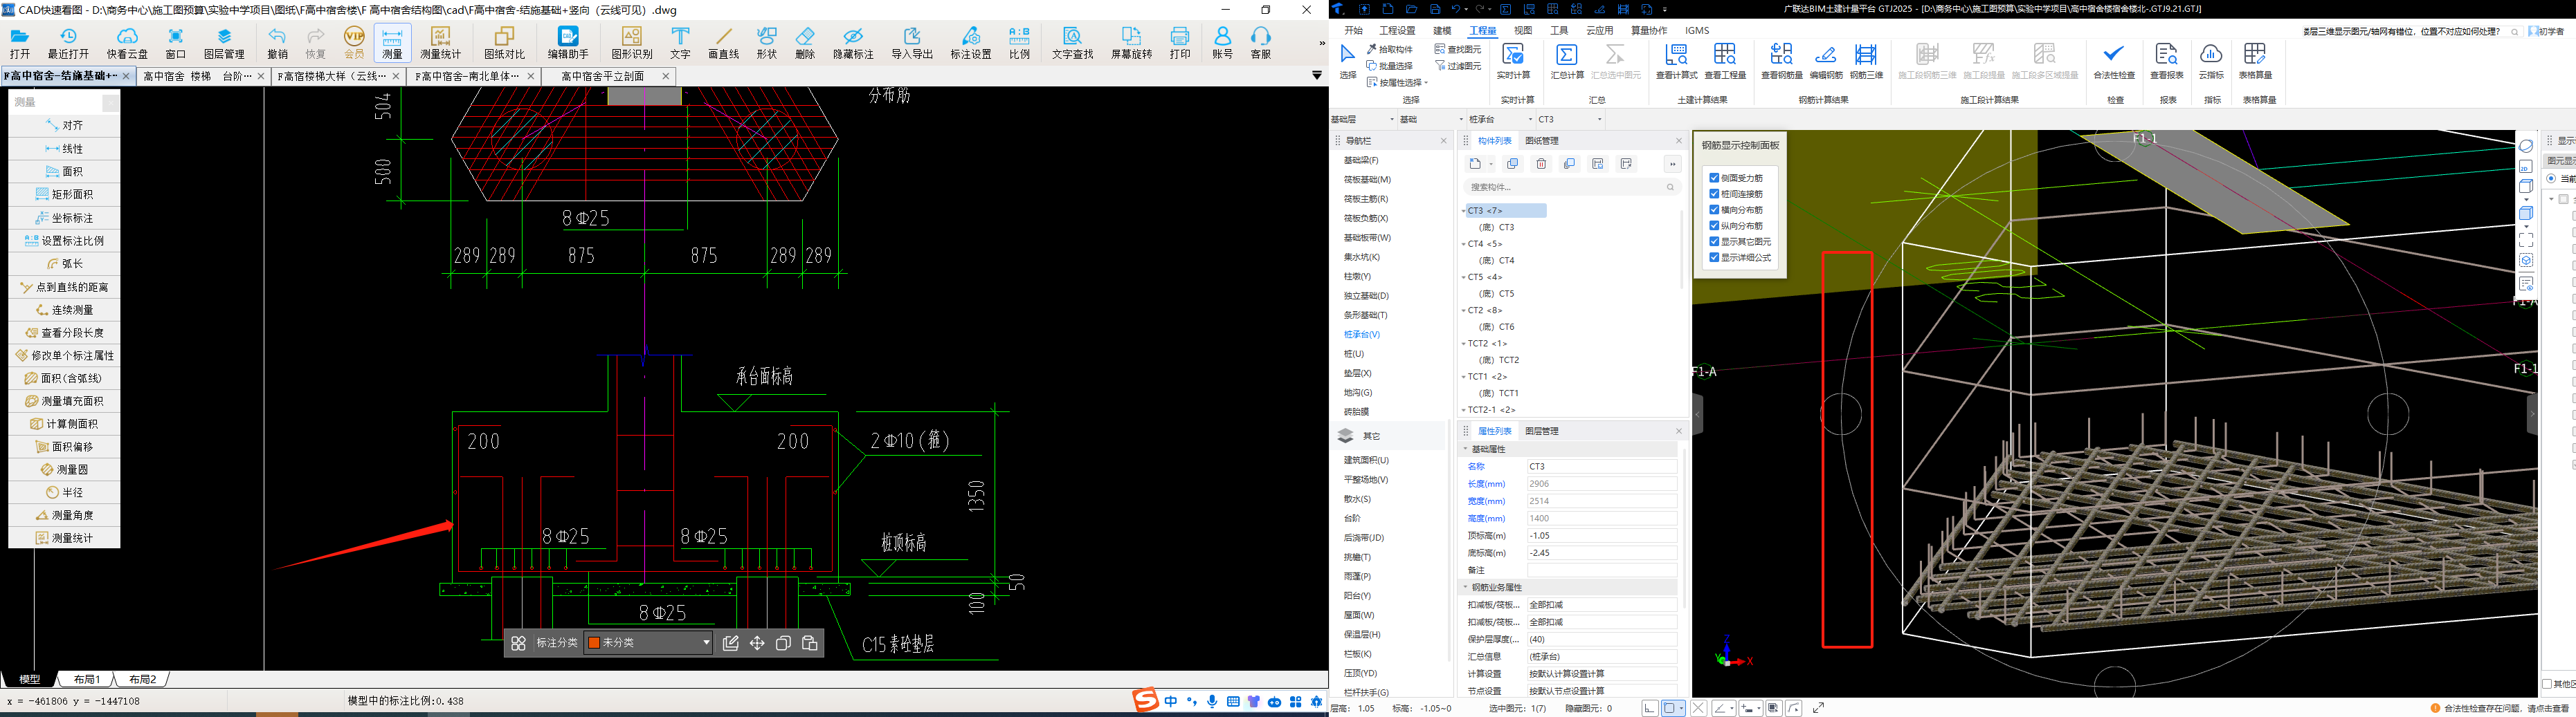Uncheck 显示其它图元 checkbox
Image resolution: width=2576 pixels, height=717 pixels.
click(x=1714, y=242)
